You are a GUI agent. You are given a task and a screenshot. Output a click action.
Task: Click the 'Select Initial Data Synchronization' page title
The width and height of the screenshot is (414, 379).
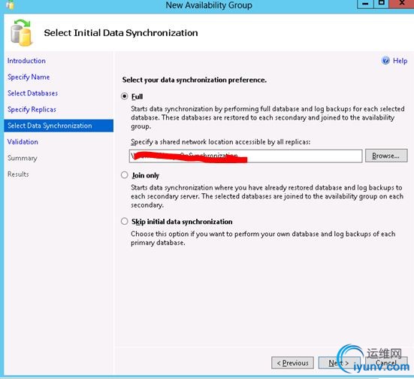point(121,33)
